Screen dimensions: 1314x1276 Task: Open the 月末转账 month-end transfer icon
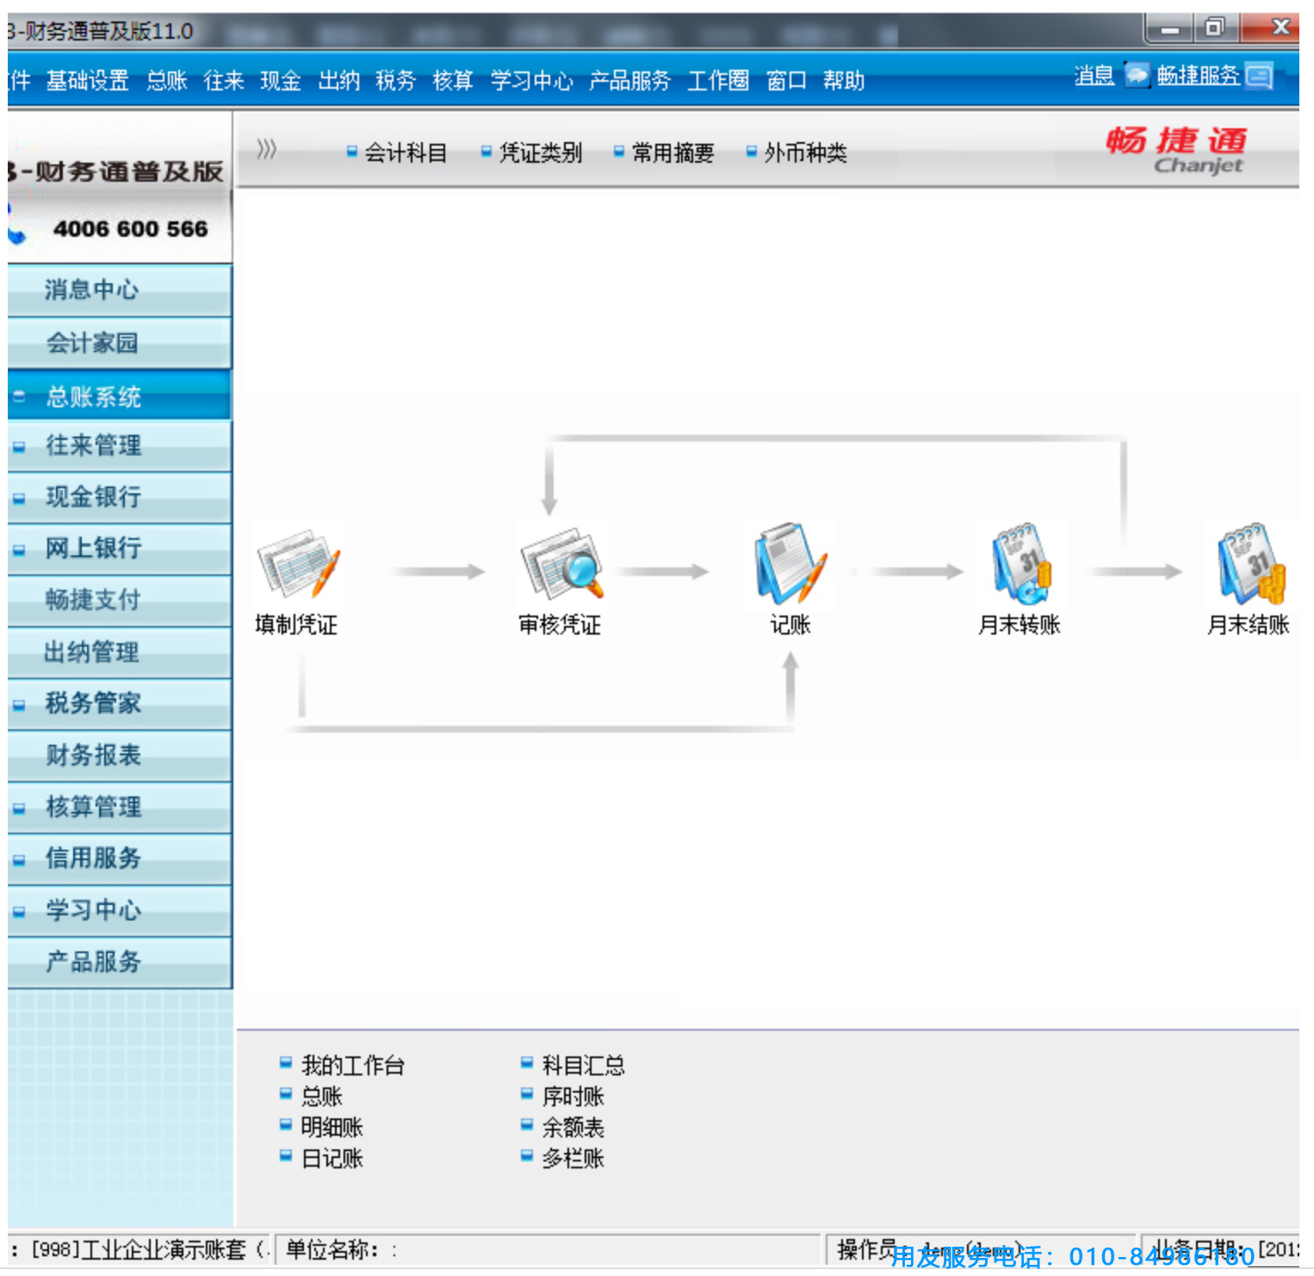(x=1021, y=564)
